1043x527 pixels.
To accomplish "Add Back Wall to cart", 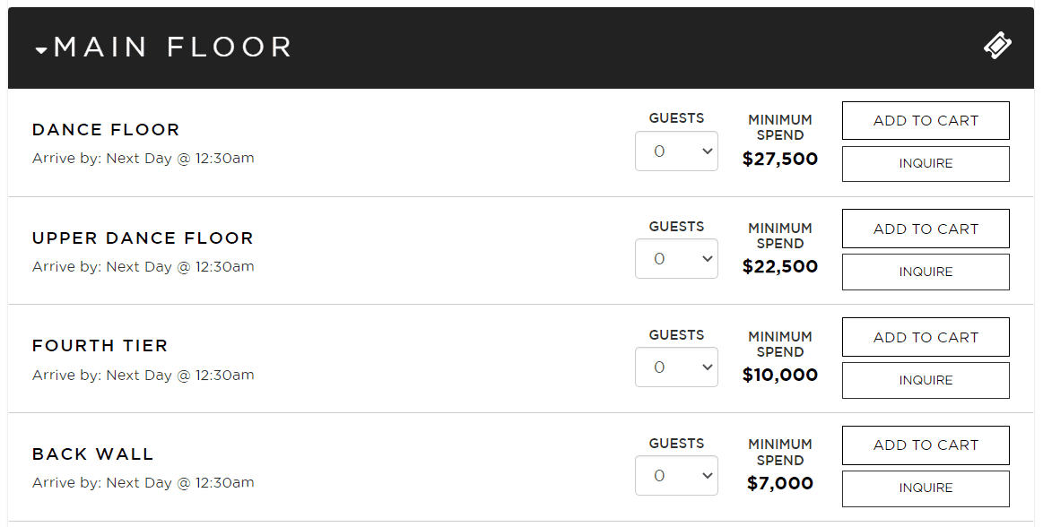I will click(925, 445).
